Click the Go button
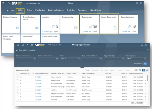This screenshot has height=109, width=152. tap(145, 64)
